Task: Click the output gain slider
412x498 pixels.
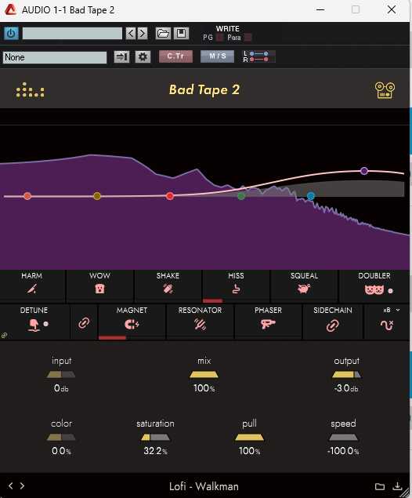Action: click(346, 375)
